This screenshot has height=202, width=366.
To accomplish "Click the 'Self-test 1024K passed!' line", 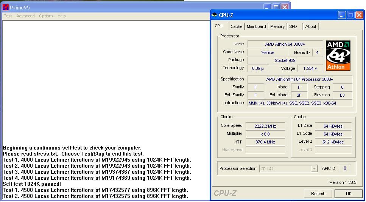I will (32, 184).
